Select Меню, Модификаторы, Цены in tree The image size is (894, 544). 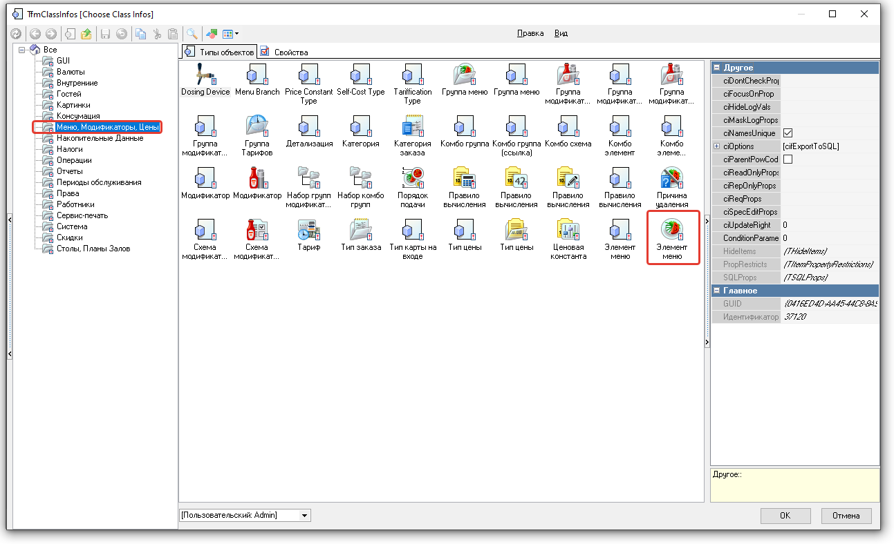(108, 127)
